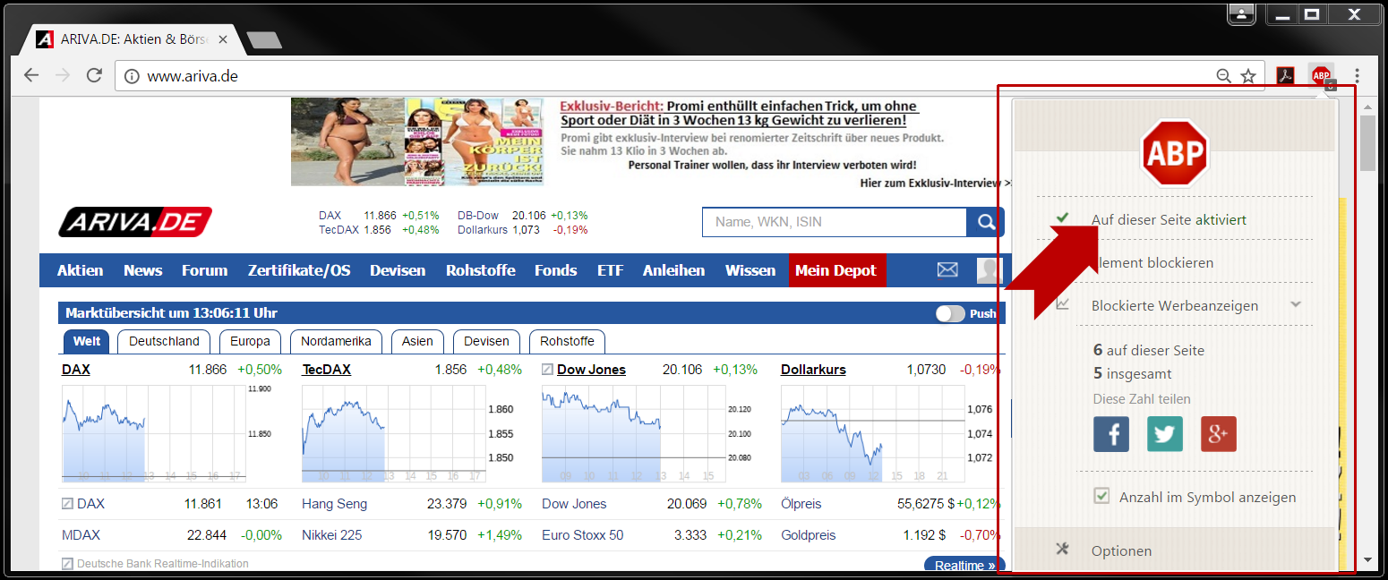Select the Rohstoffe market tab
Viewport: 1388px width, 580px height.
click(x=567, y=341)
